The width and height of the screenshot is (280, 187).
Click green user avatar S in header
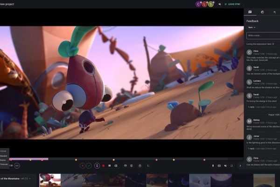[x=211, y=4]
